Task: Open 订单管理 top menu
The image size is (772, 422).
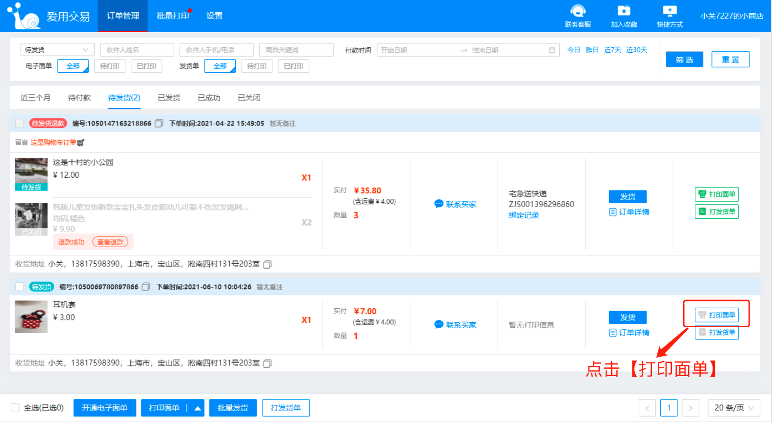Action: pyautogui.click(x=123, y=16)
